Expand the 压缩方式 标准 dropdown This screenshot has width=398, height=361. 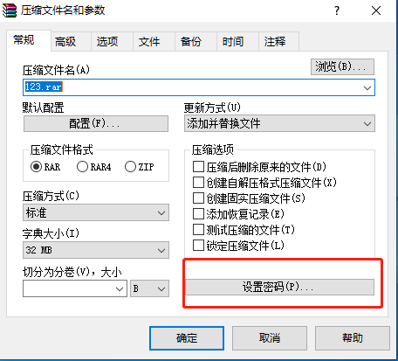(96, 212)
